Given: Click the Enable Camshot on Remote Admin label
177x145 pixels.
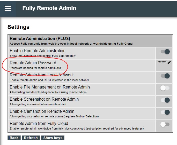Looking at the screenshot, I should pos(42,111).
